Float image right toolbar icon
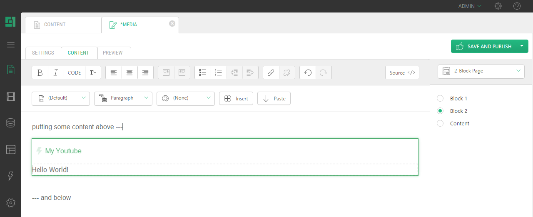The image size is (533, 217). click(x=182, y=72)
